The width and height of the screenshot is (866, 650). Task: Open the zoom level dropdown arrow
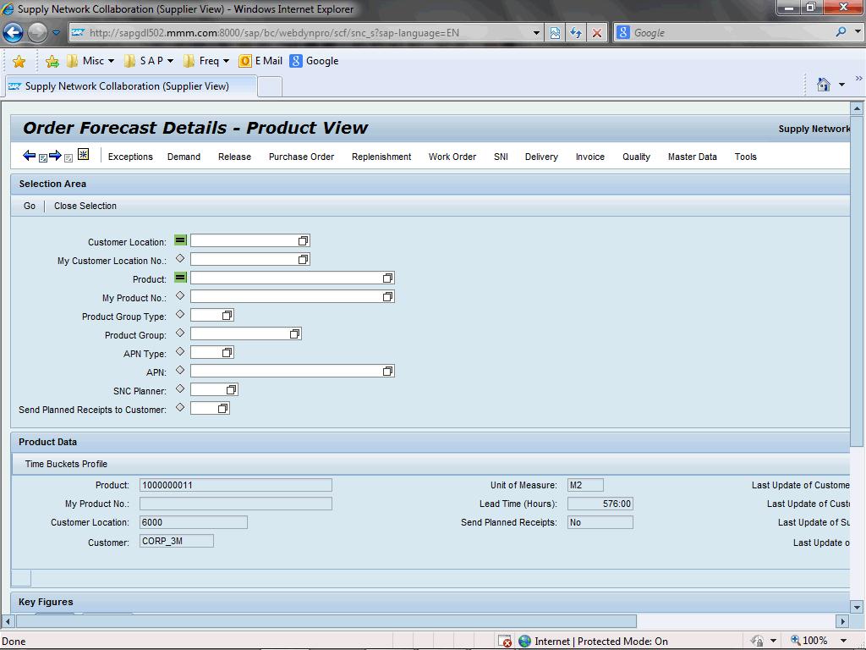[843, 641]
